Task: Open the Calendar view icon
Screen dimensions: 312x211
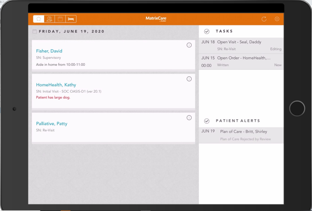Action: (x=60, y=19)
